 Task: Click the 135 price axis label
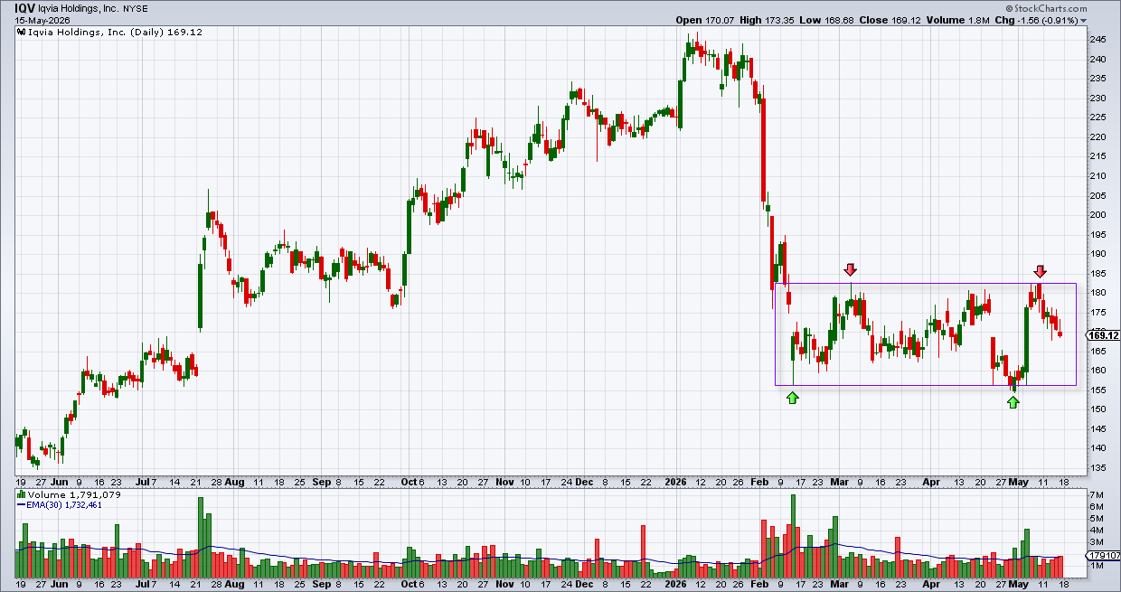tap(1096, 468)
